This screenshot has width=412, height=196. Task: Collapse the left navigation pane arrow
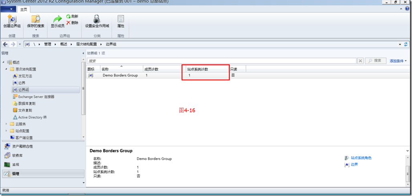point(83,53)
